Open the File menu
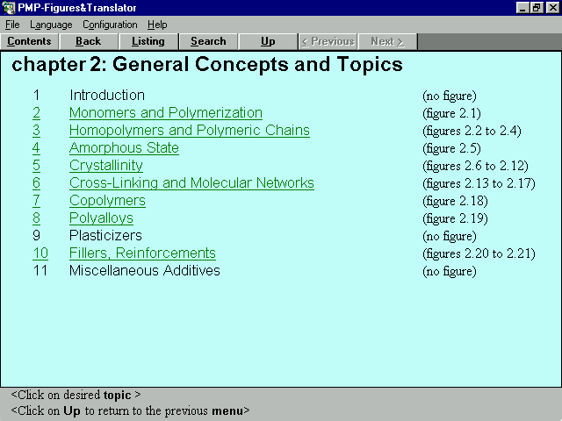The image size is (562, 421). click(x=12, y=25)
